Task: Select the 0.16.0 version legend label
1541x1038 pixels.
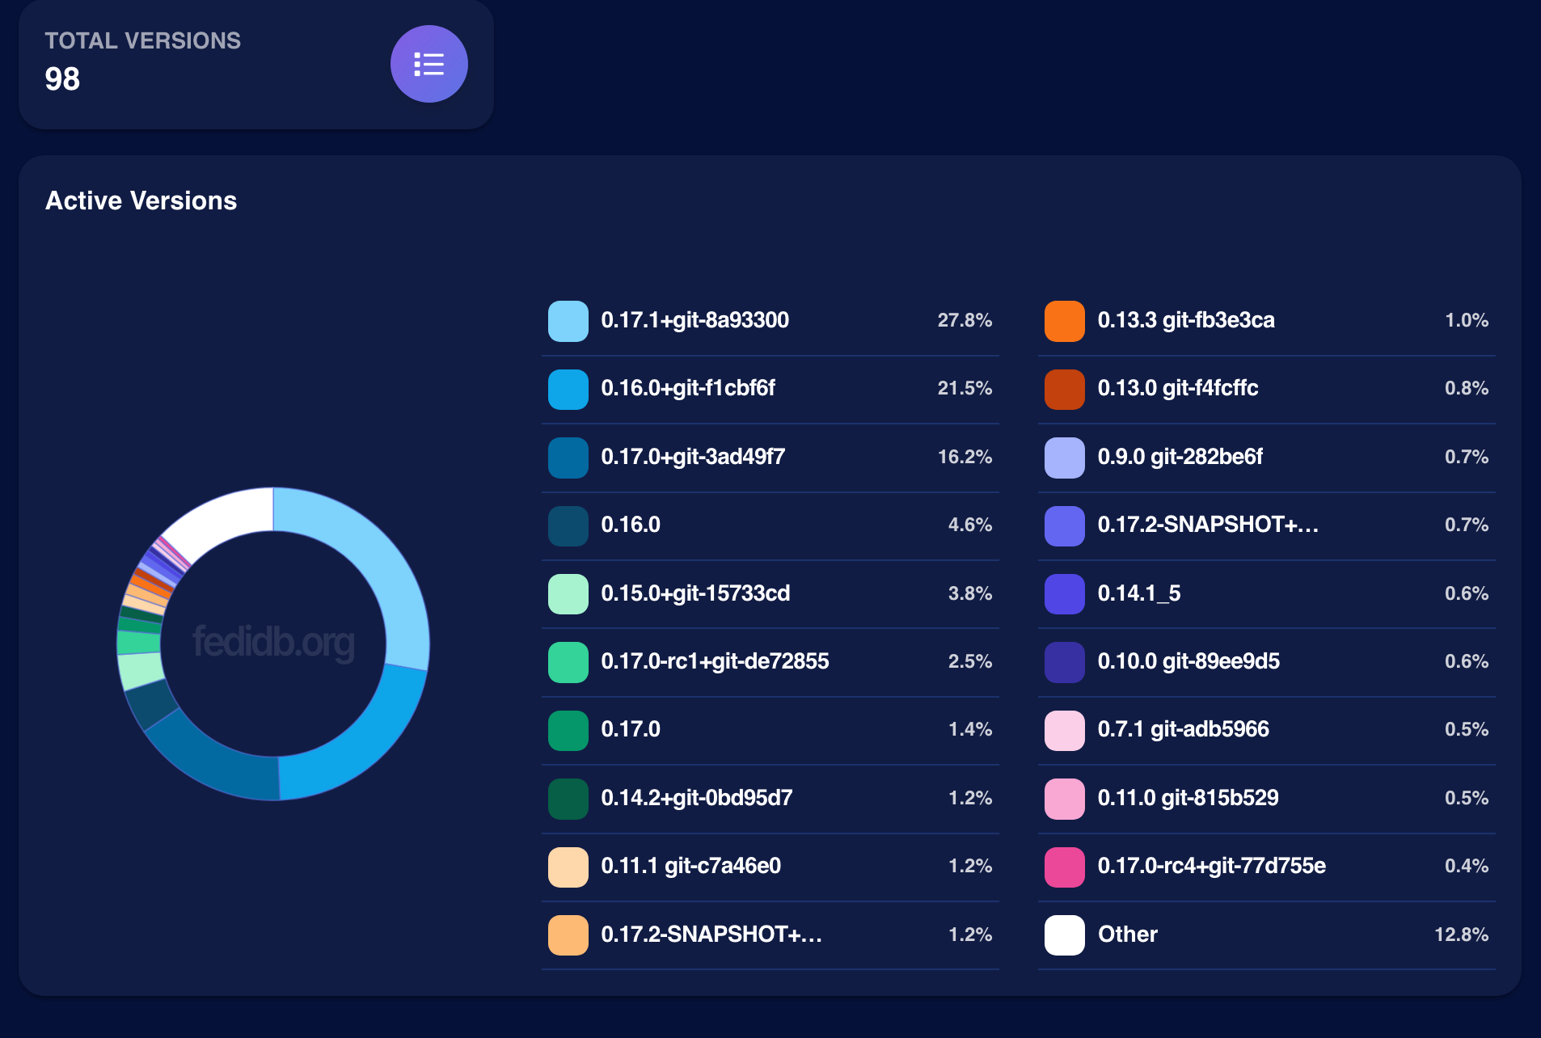Action: [x=631, y=525]
